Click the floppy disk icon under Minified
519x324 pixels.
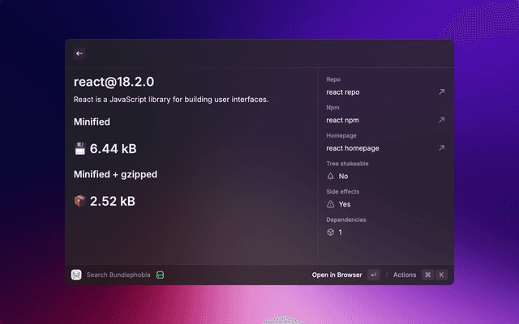79,149
